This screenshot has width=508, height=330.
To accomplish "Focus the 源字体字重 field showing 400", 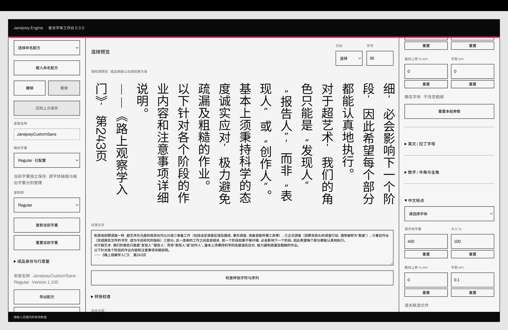I will 426,241.
